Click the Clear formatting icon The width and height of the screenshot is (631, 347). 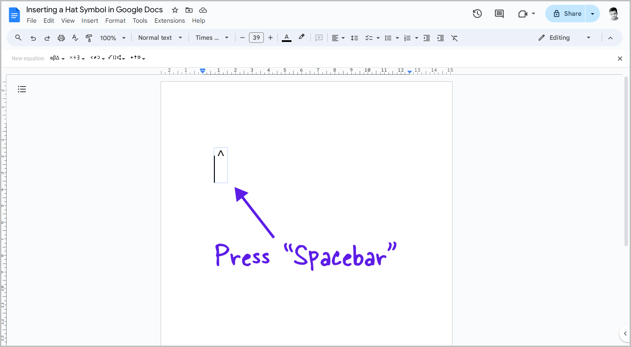click(455, 38)
